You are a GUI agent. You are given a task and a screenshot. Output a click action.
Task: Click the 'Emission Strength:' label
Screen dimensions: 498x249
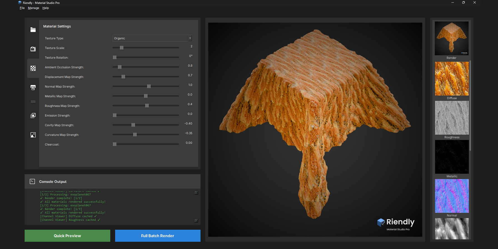(x=58, y=116)
